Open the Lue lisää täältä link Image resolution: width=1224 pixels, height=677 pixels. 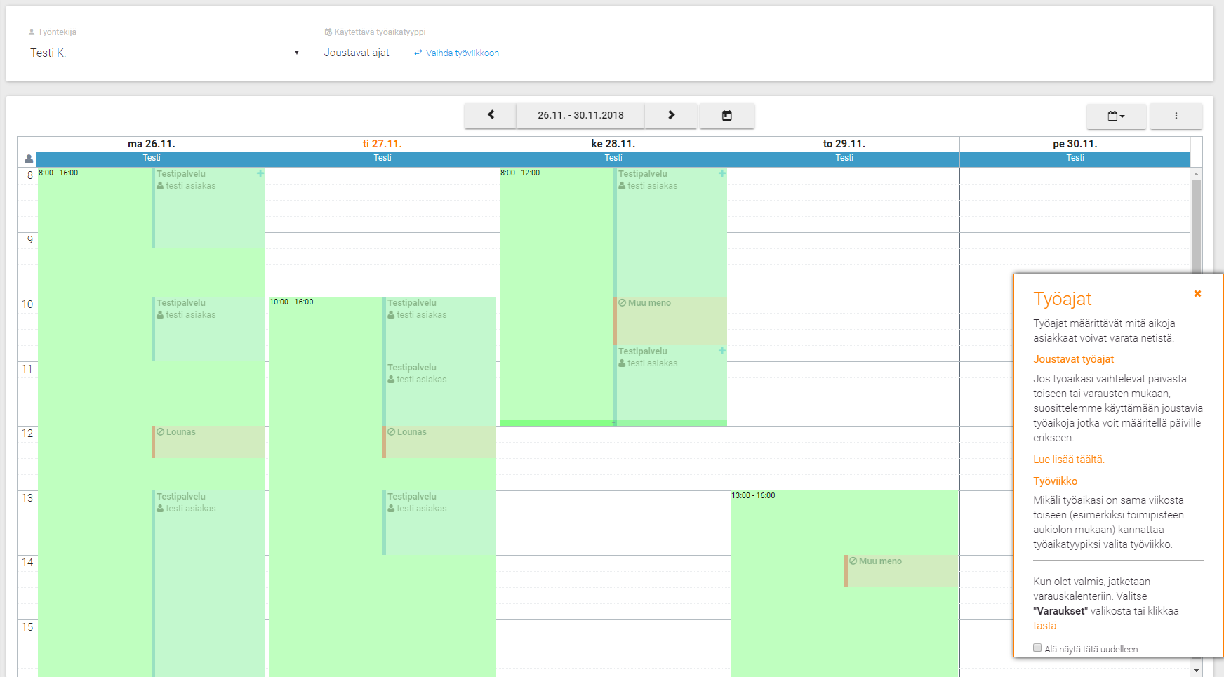point(1068,460)
